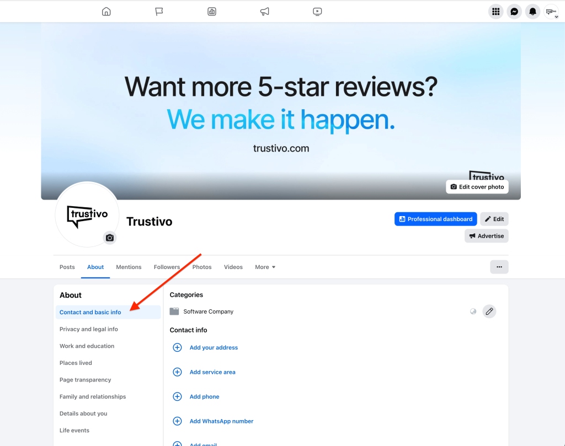Image resolution: width=565 pixels, height=446 pixels.
Task: Open the Insights chart icon
Action: [x=212, y=12]
